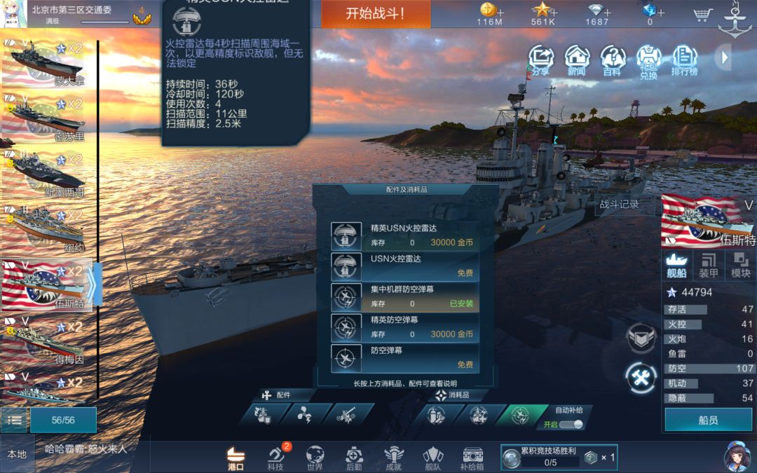757x473 pixels.
Task: Click the 分享 share icon
Action: click(540, 60)
